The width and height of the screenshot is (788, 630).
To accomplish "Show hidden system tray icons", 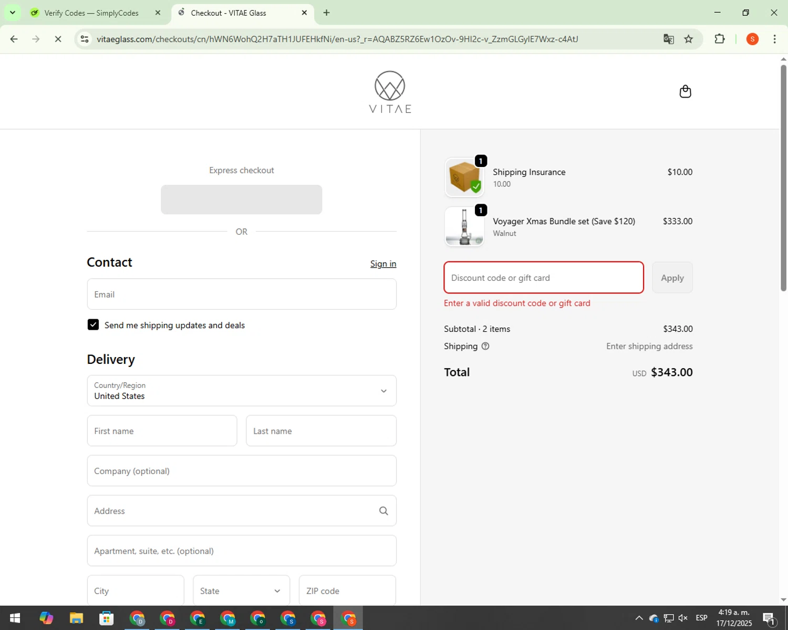I will pyautogui.click(x=639, y=618).
